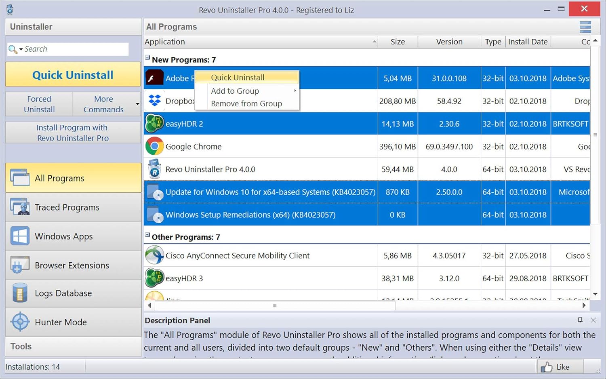
Task: Click the Windows Setup Remediations row icon
Action: pos(155,215)
